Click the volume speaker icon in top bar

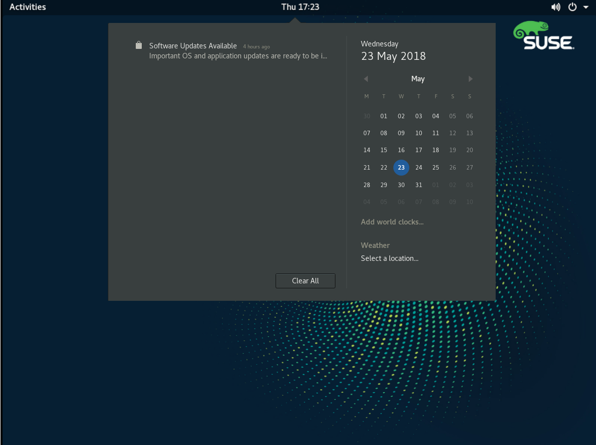tap(556, 7)
